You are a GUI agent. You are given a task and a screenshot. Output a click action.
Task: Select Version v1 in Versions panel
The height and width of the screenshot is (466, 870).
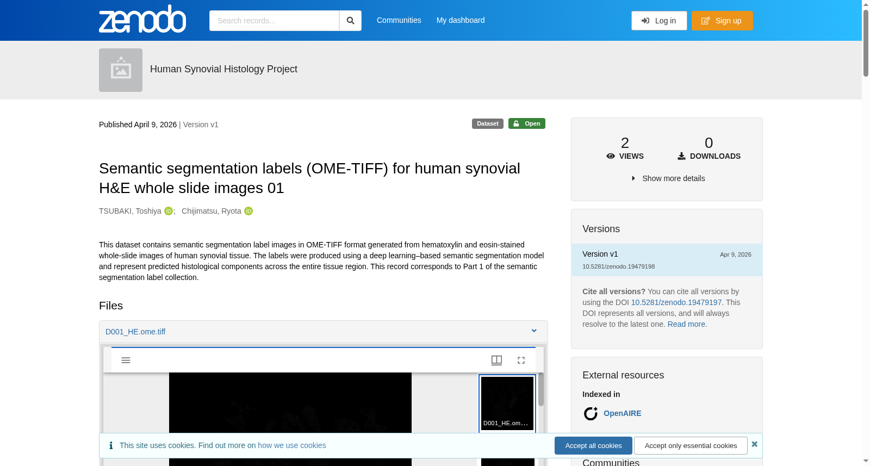pos(667,260)
